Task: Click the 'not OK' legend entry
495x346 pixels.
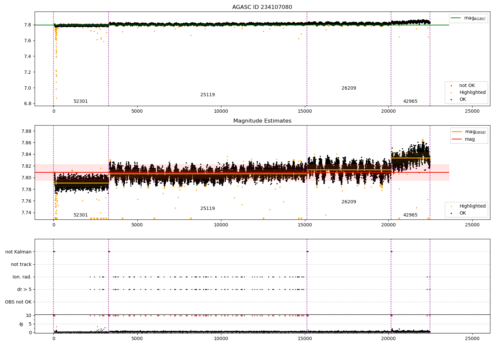Action: [x=467, y=86]
